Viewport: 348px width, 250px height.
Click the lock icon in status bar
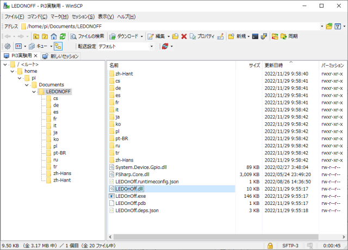(x=270, y=246)
